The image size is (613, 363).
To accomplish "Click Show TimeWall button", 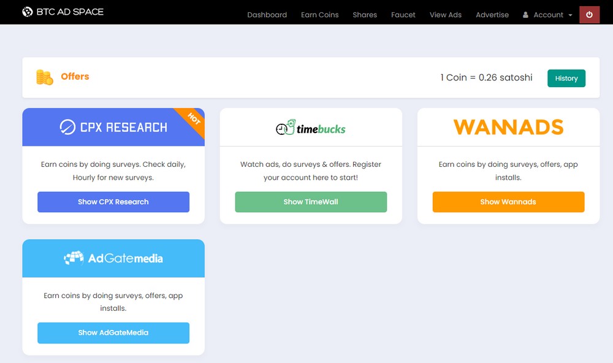I will [311, 202].
